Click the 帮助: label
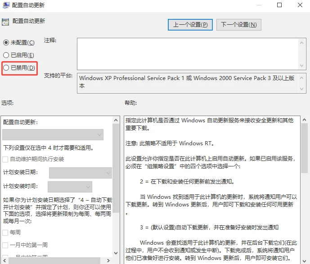This screenshot has height=264, width=310. coord(130,103)
